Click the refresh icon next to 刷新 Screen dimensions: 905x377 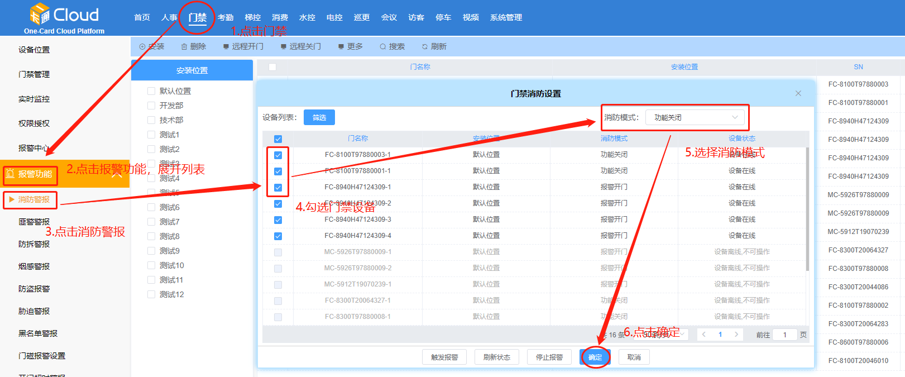click(x=425, y=47)
